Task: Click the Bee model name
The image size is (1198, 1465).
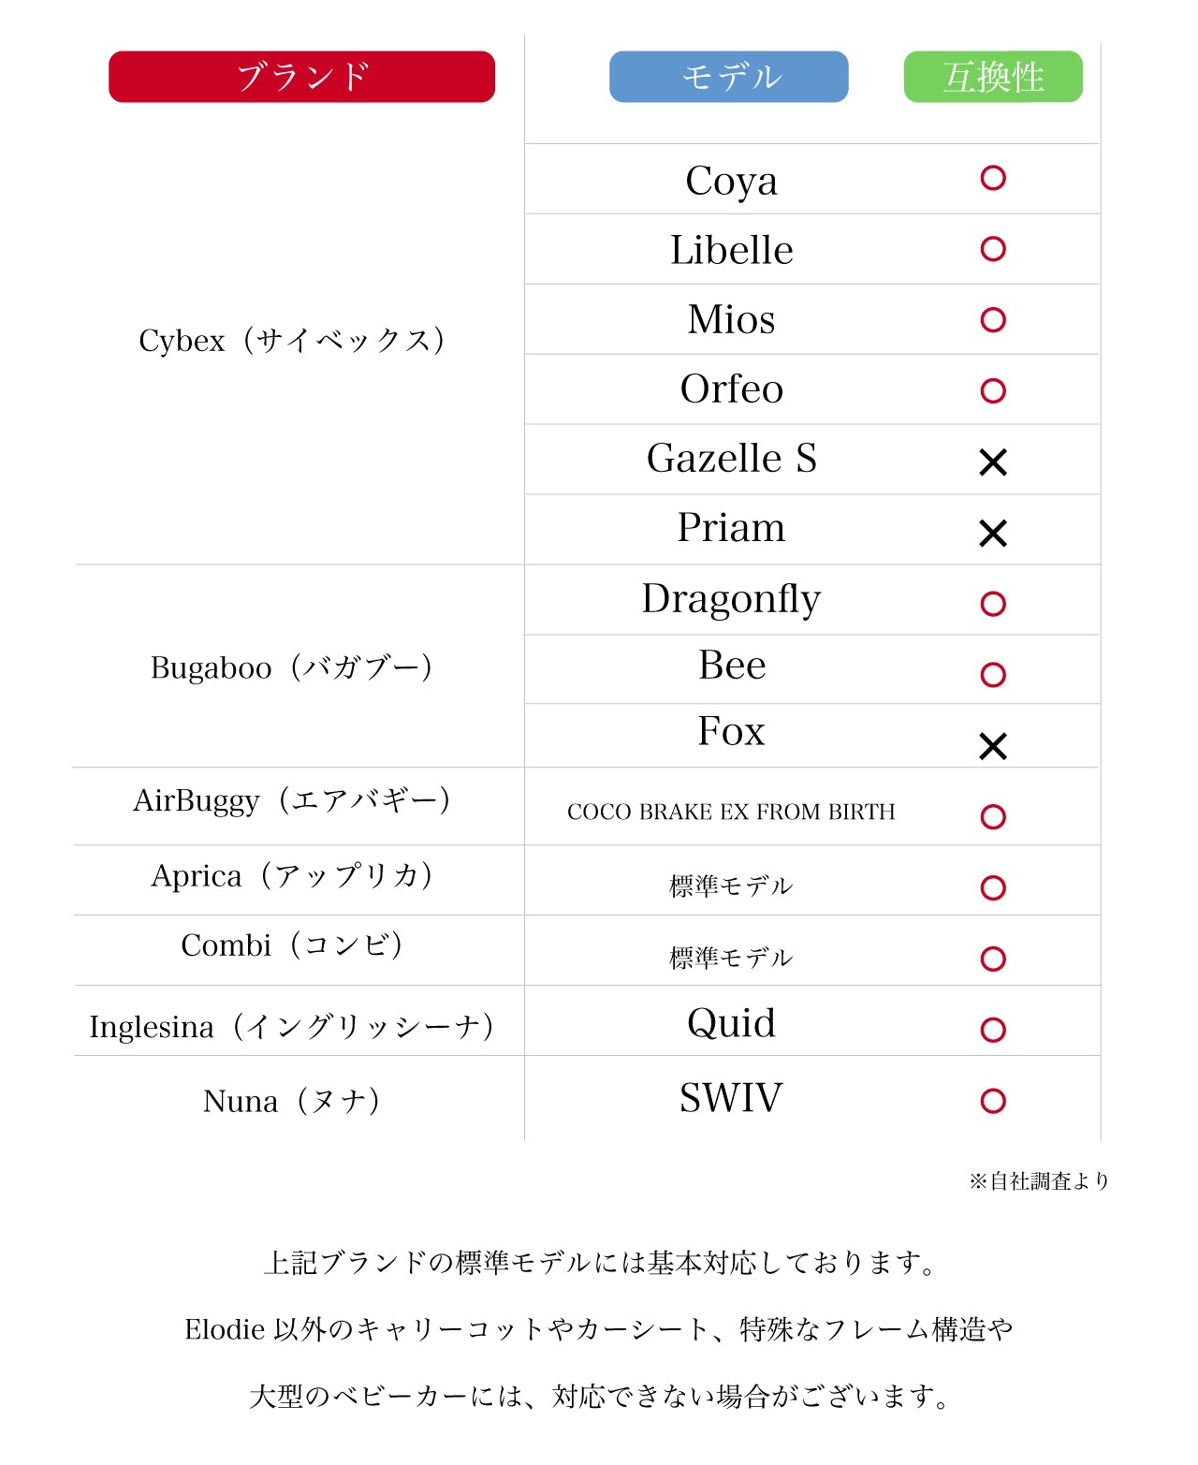Action: (731, 666)
